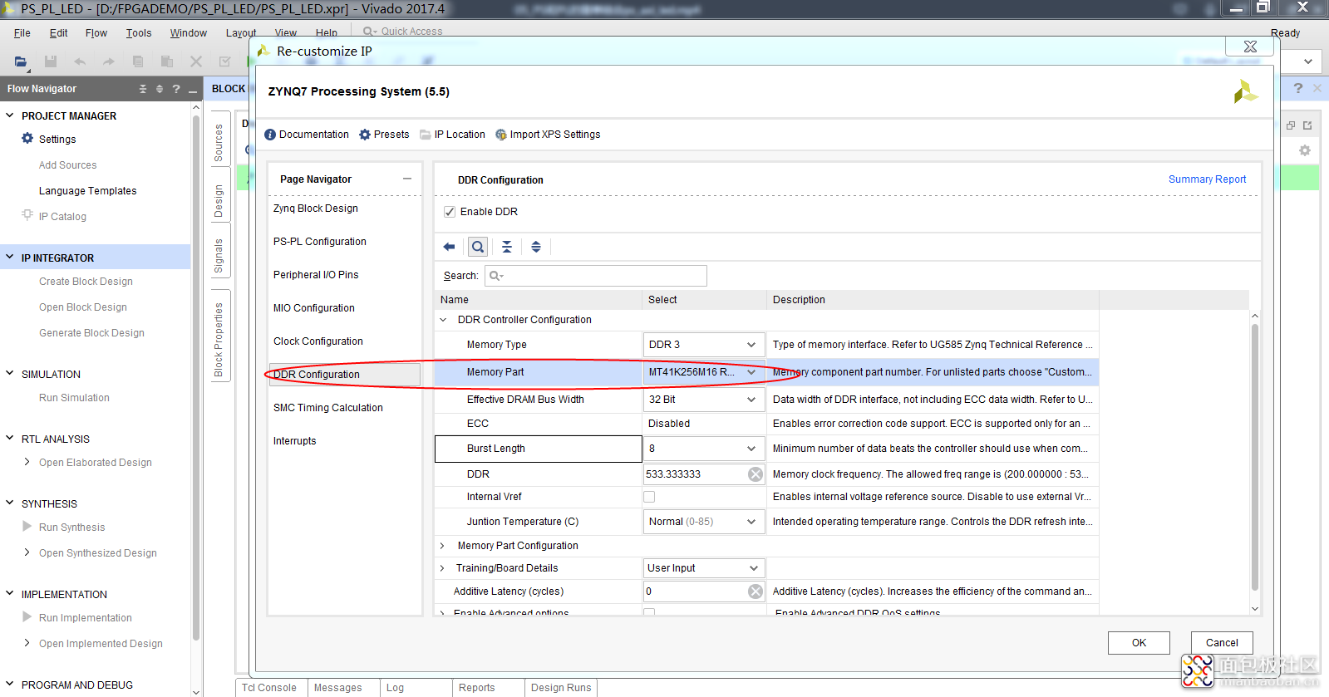Click the IP Catalog icon
Screen dimensions: 1329x697
point(27,215)
